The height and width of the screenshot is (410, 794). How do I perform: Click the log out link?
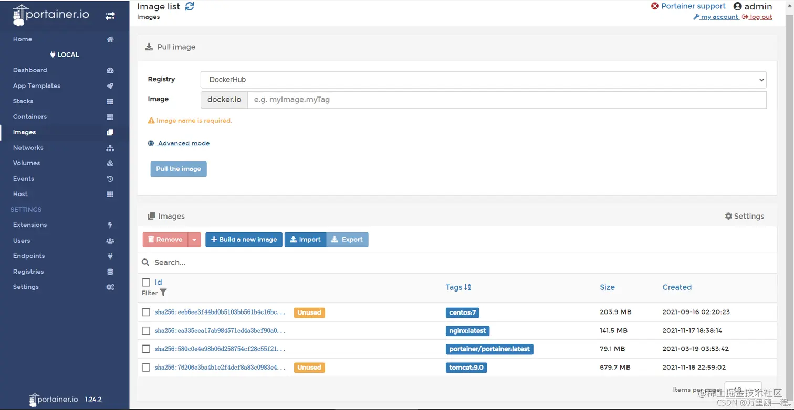pyautogui.click(x=757, y=17)
